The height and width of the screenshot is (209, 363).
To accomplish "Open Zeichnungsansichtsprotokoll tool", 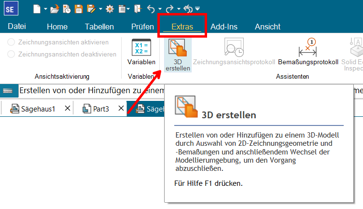I will click(234, 52).
